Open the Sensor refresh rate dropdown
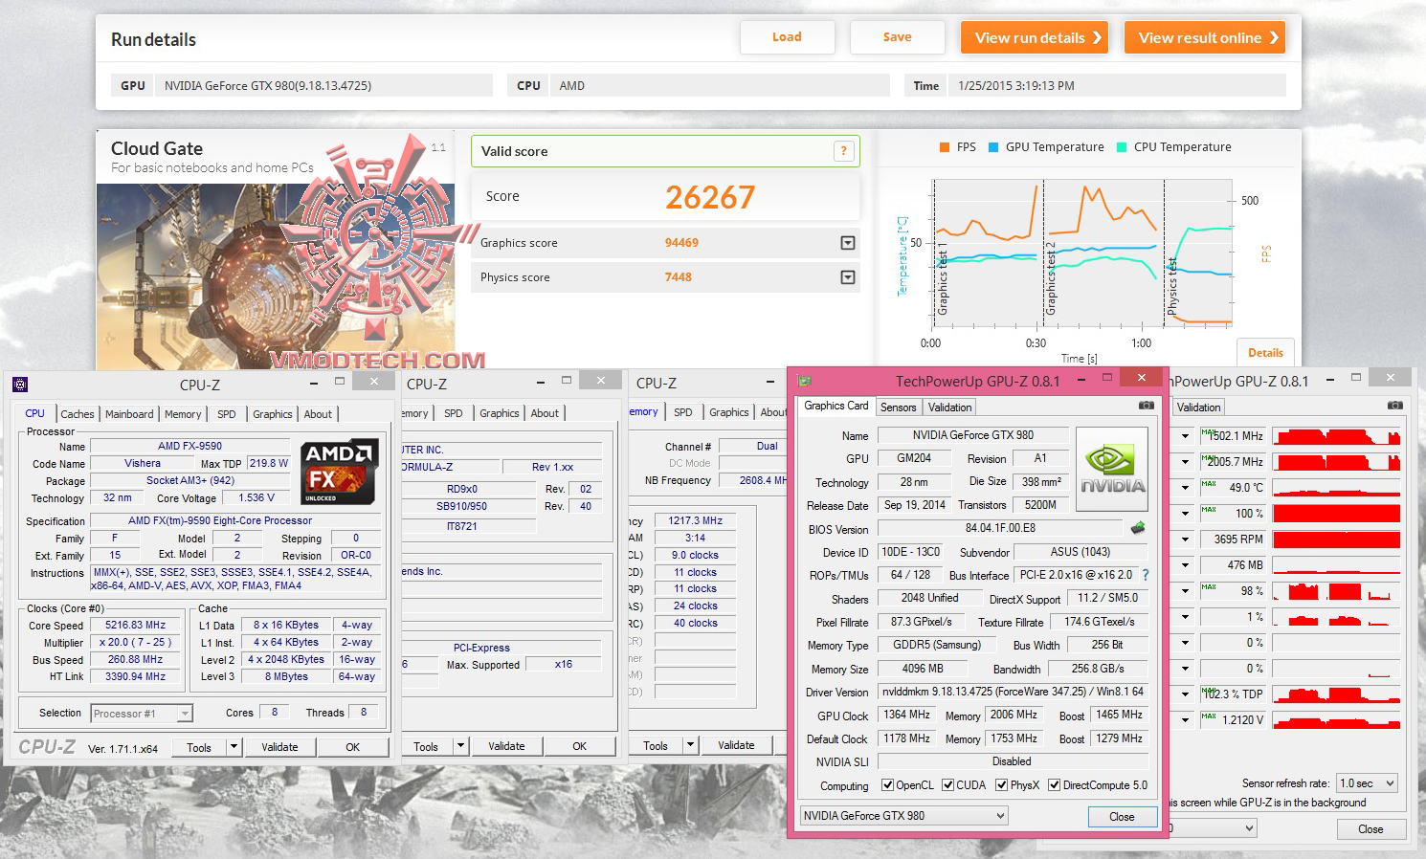The width and height of the screenshot is (1426, 859). [x=1368, y=783]
